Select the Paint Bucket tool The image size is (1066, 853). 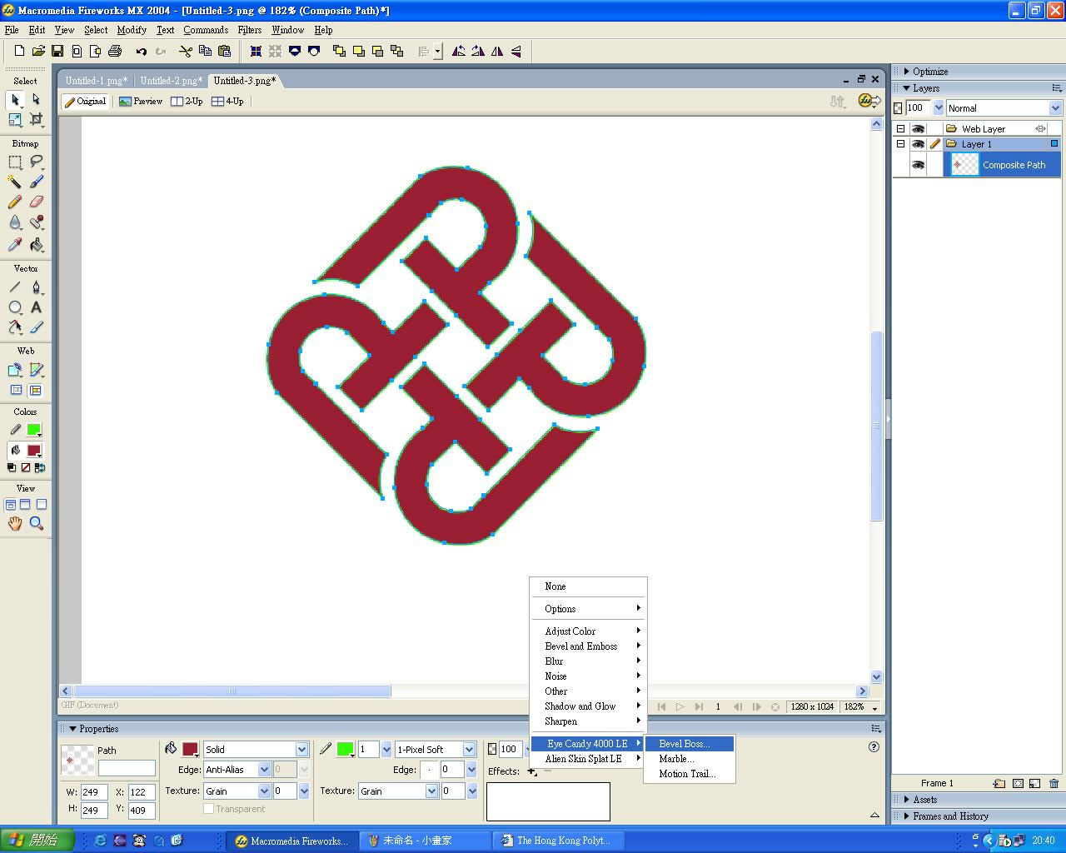click(36, 245)
